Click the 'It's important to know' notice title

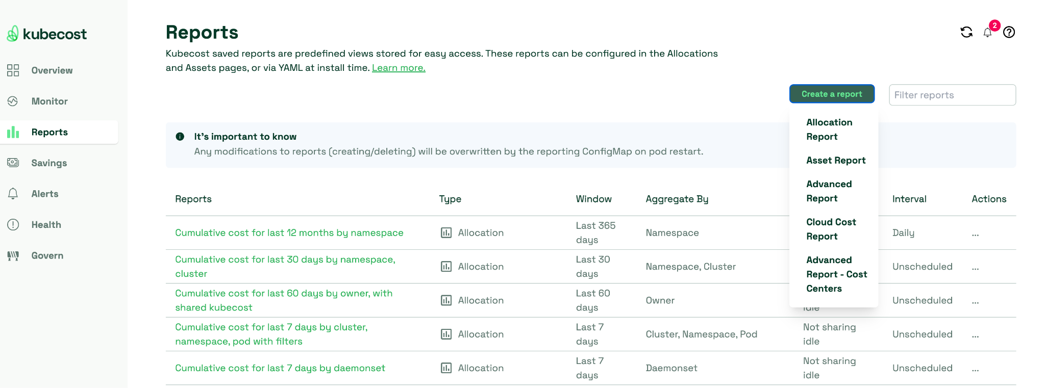[245, 137]
